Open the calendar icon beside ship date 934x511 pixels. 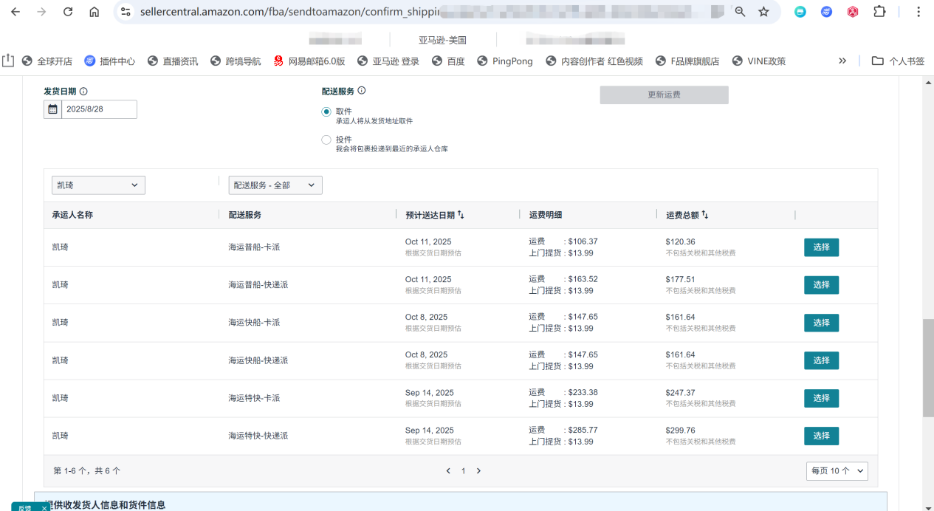[52, 109]
